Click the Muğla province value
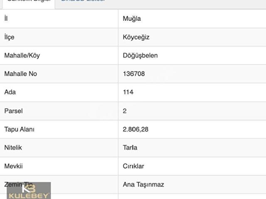This screenshot has height=199, width=266. click(132, 19)
